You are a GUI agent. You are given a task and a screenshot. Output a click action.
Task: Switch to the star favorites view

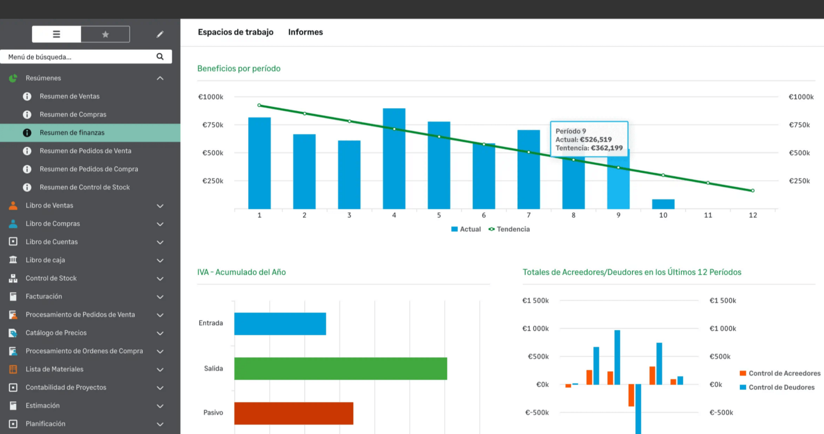pyautogui.click(x=105, y=34)
